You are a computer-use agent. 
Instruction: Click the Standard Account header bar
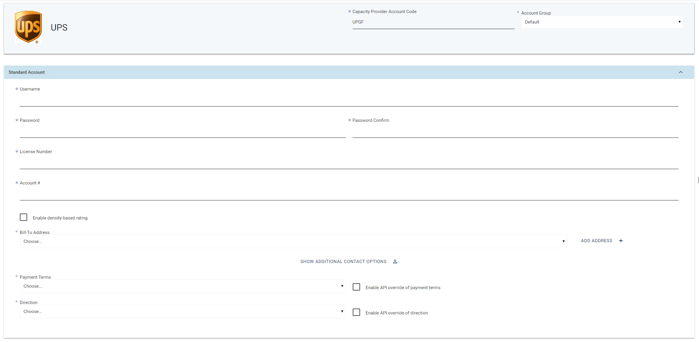coord(336,72)
